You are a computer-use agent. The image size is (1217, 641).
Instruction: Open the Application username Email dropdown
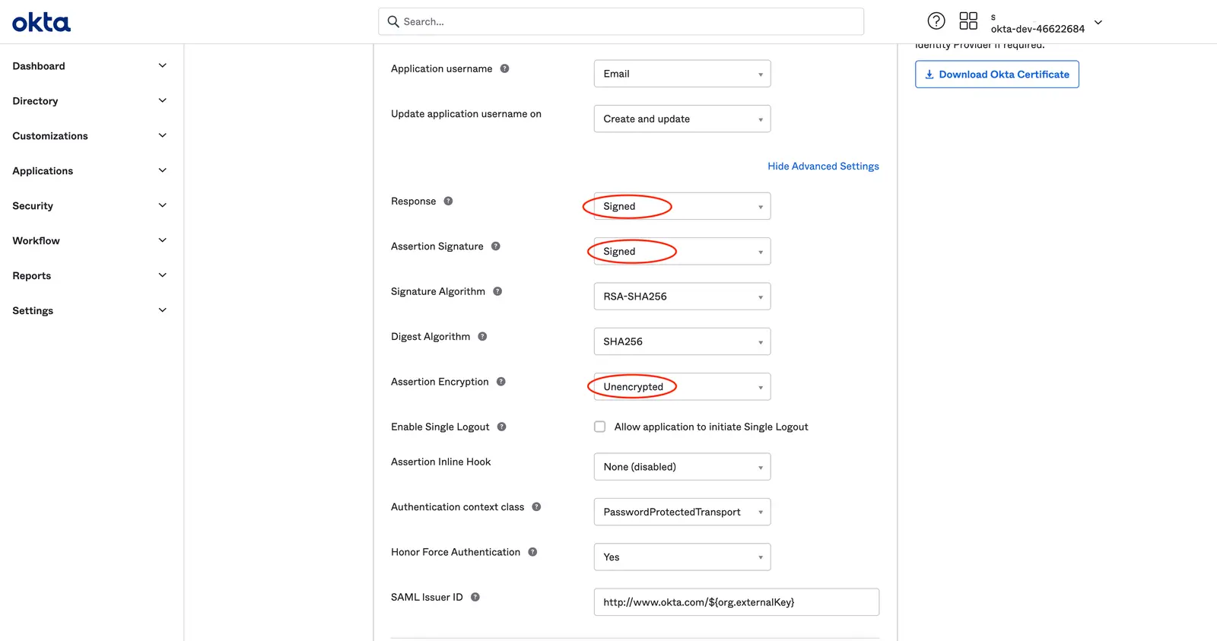click(x=682, y=74)
